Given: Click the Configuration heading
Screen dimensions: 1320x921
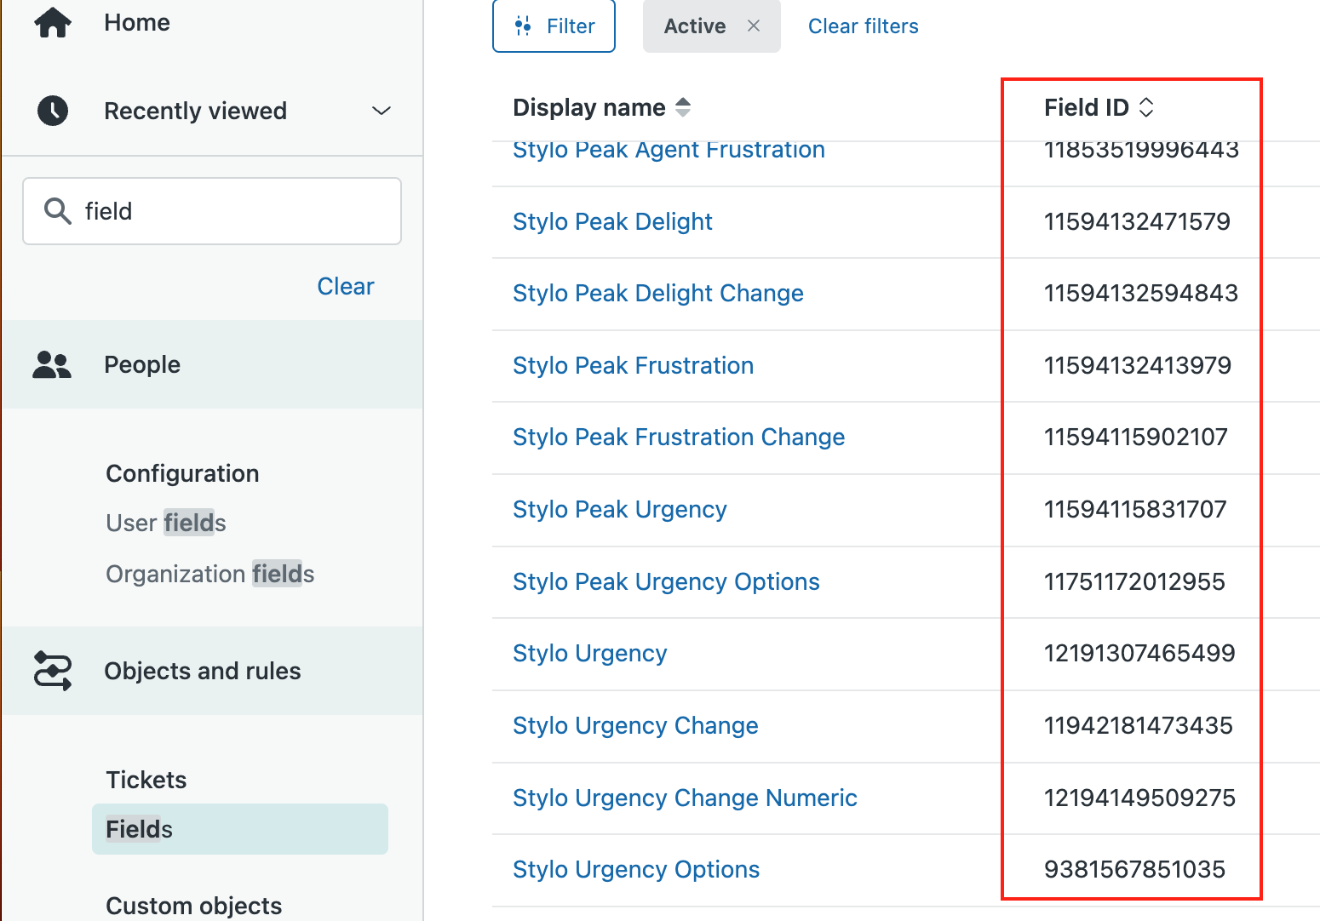Looking at the screenshot, I should point(182,473).
